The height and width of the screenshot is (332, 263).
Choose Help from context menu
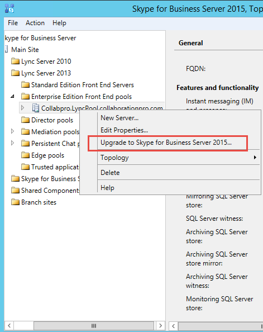coord(107,188)
